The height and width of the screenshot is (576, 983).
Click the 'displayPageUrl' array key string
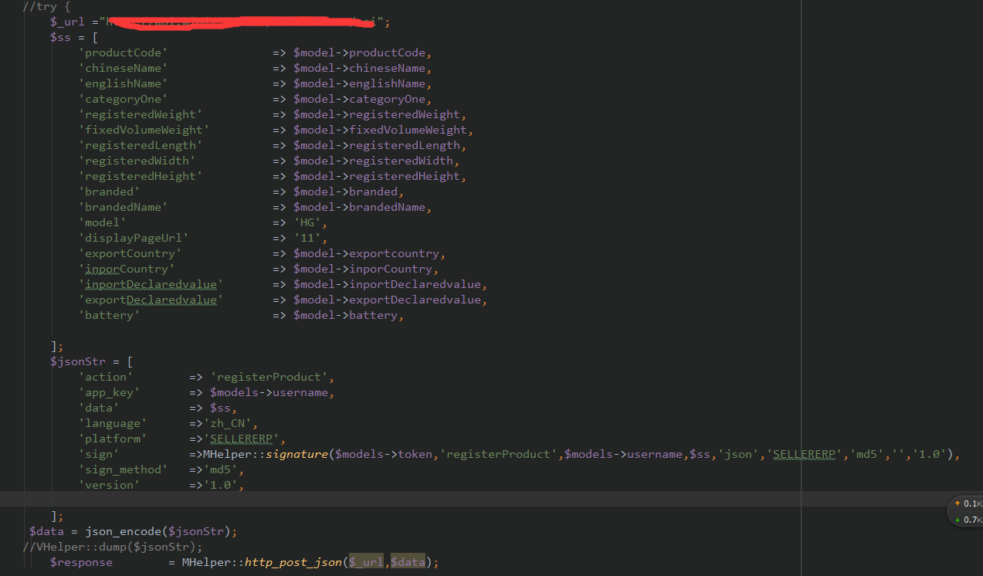(134, 238)
